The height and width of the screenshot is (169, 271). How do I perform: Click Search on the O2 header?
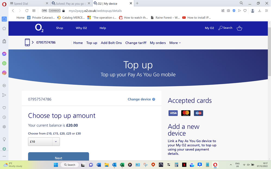point(225,28)
